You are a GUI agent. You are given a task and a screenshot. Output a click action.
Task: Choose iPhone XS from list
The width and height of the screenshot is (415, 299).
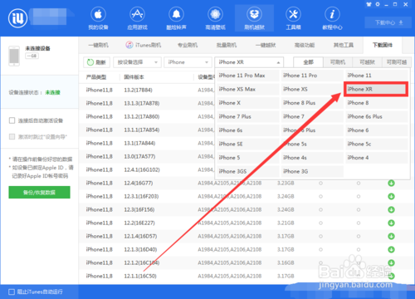[x=312, y=89]
